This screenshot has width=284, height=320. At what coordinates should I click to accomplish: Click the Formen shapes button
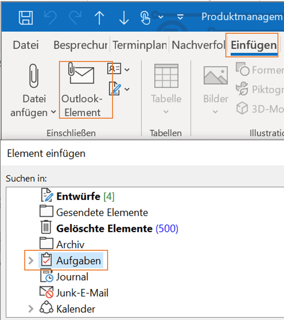point(260,70)
